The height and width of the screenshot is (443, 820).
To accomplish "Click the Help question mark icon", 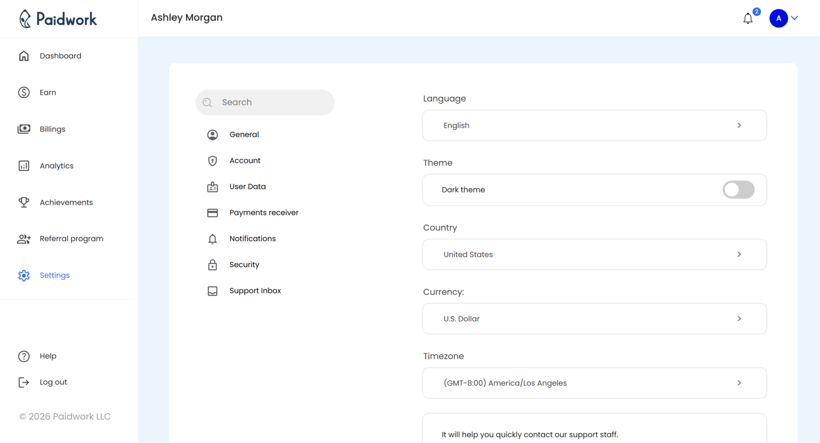I will tap(24, 356).
